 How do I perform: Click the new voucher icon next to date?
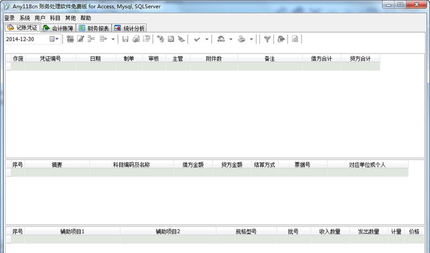pos(70,39)
